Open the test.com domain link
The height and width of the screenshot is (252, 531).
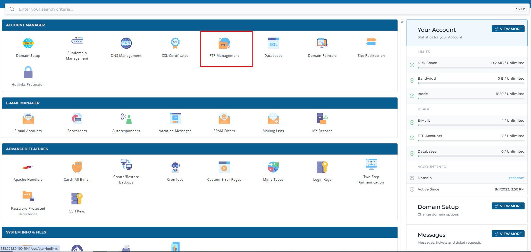(x=516, y=178)
